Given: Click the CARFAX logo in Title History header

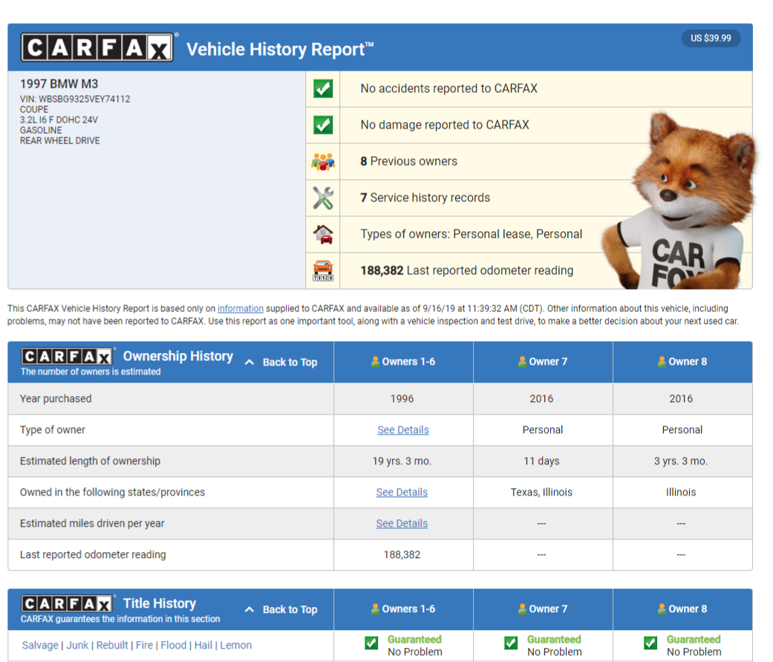Looking at the screenshot, I should point(67,603).
